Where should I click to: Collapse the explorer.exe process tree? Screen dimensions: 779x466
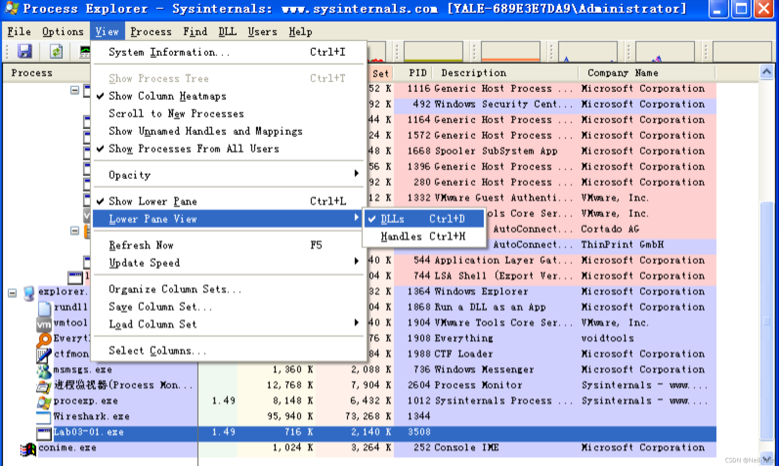(12, 293)
